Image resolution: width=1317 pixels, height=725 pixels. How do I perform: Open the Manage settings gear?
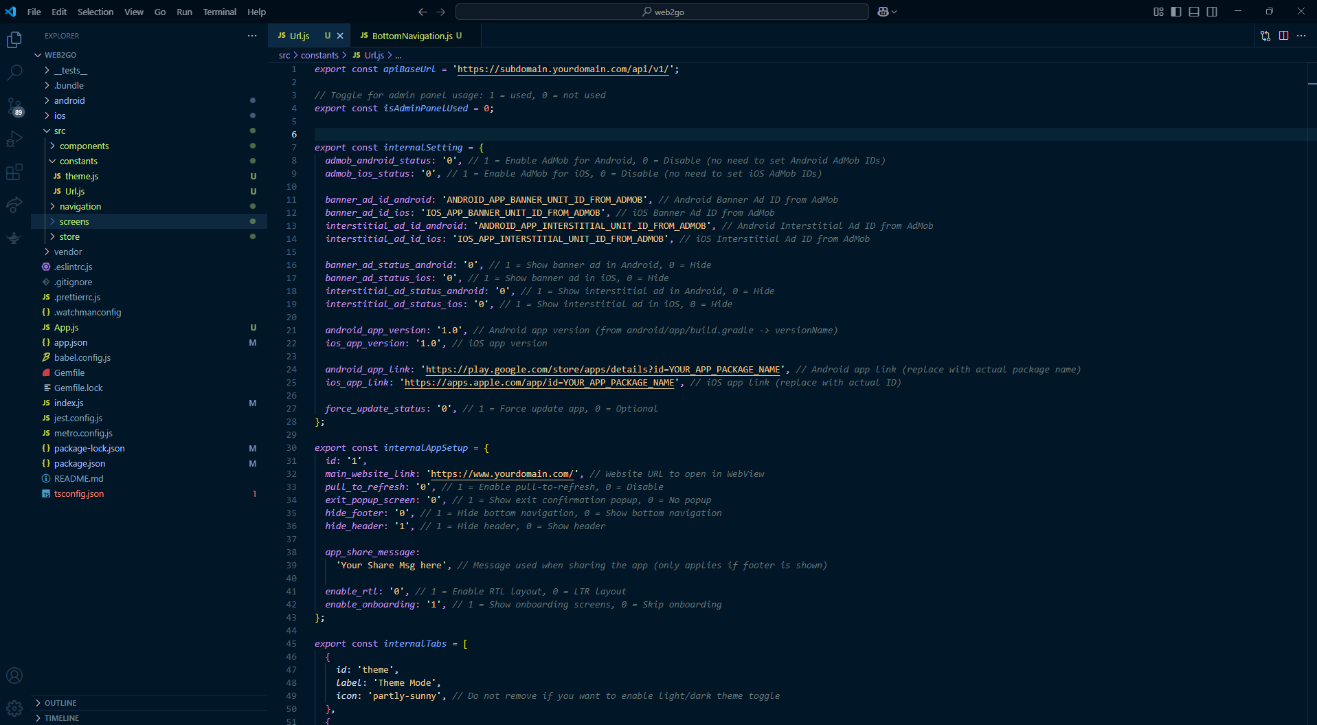pos(14,708)
